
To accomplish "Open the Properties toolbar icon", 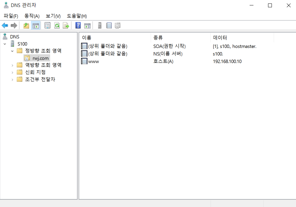I will click(x=47, y=25).
